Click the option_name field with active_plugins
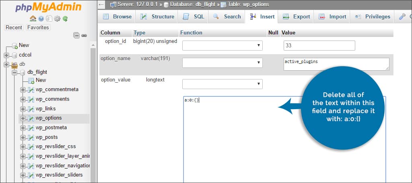 [336, 64]
